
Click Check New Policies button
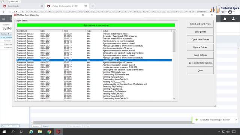[200, 39]
